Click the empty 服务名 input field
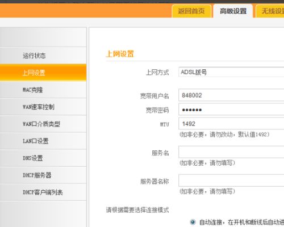Screen dimensions: 284x227 pos(231,152)
